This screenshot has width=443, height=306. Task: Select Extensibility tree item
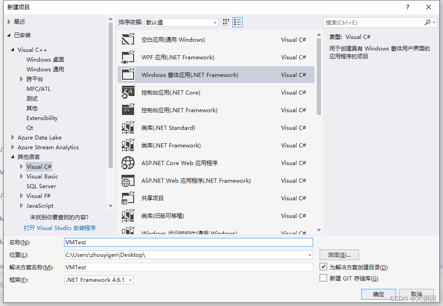42,118
